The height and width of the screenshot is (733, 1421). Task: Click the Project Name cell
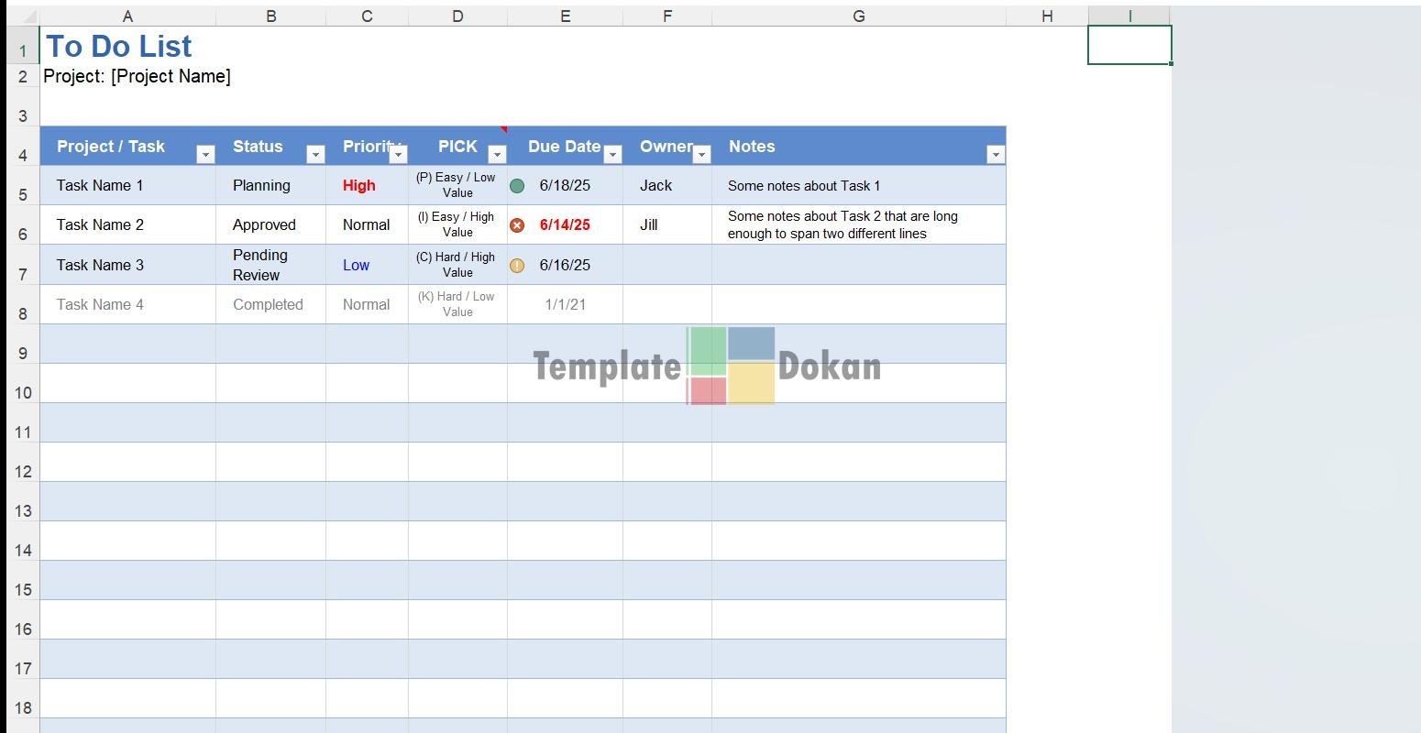[x=138, y=77]
